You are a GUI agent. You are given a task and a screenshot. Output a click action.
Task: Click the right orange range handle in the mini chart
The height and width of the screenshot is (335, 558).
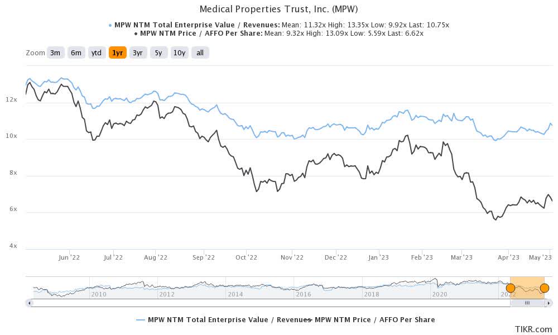544,288
